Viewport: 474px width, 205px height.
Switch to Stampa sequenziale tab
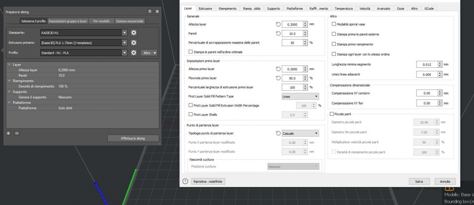[x=130, y=21]
